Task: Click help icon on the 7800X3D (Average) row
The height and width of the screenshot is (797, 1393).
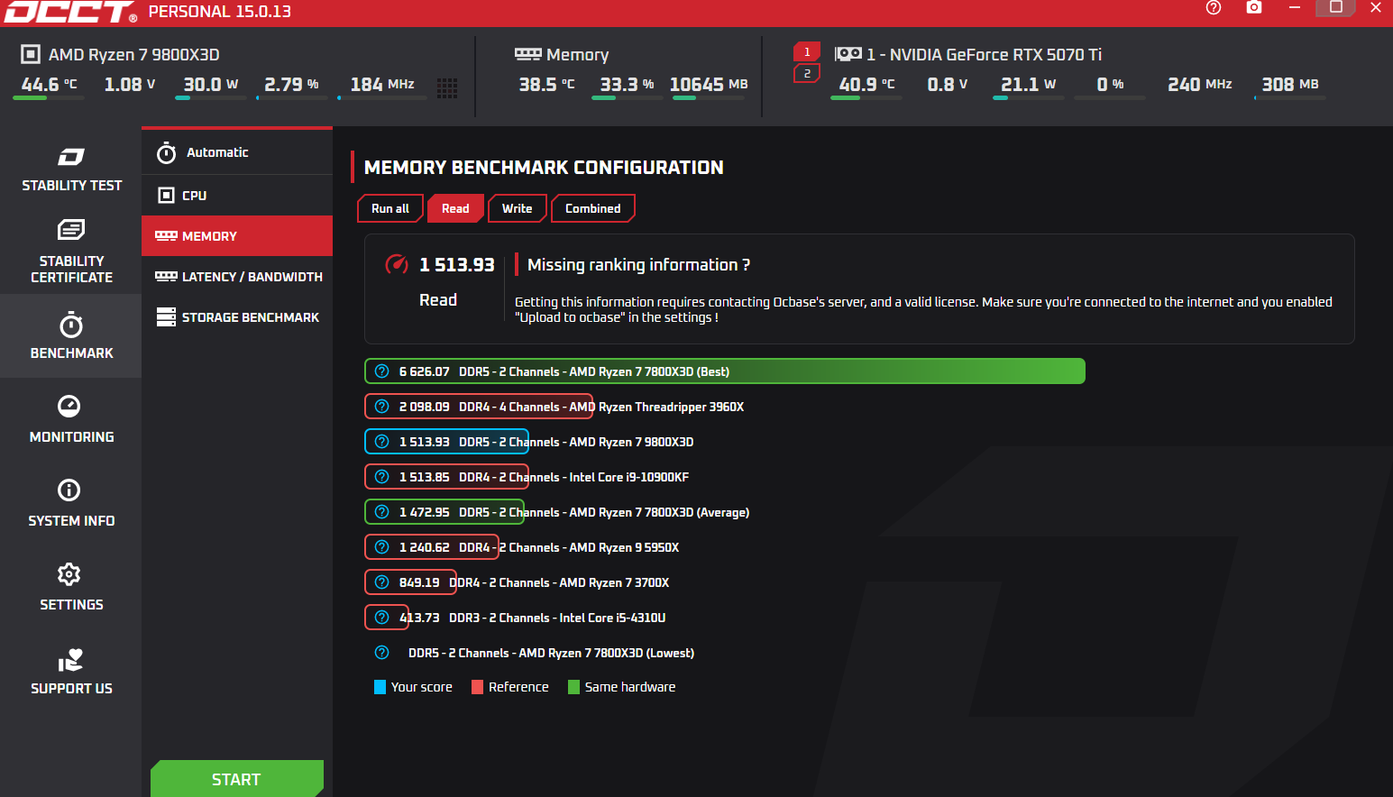Action: [x=382, y=512]
